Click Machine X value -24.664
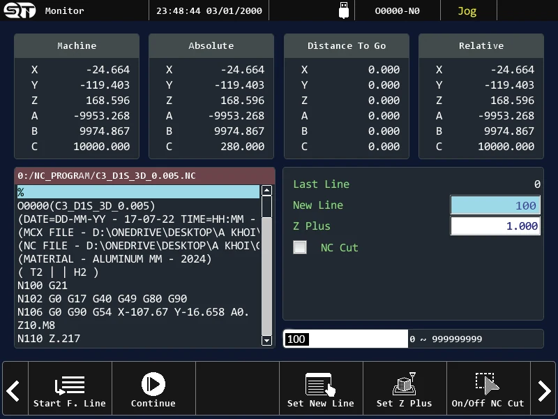The image size is (558, 419). (x=108, y=69)
